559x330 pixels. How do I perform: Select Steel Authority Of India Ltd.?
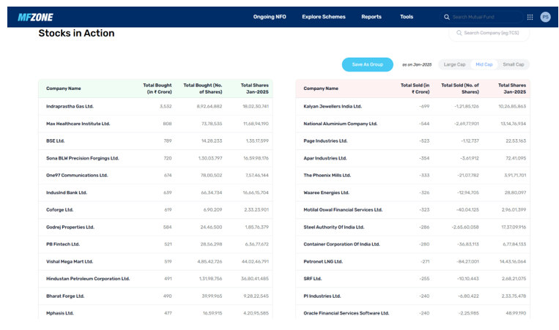(x=333, y=227)
